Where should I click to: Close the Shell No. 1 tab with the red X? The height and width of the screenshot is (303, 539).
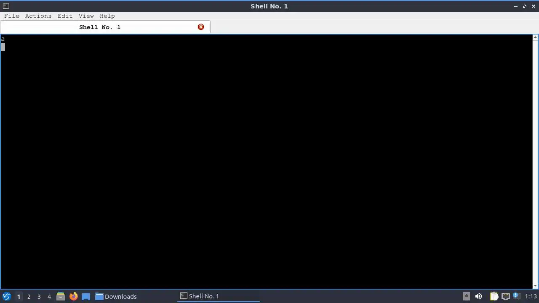tap(201, 27)
